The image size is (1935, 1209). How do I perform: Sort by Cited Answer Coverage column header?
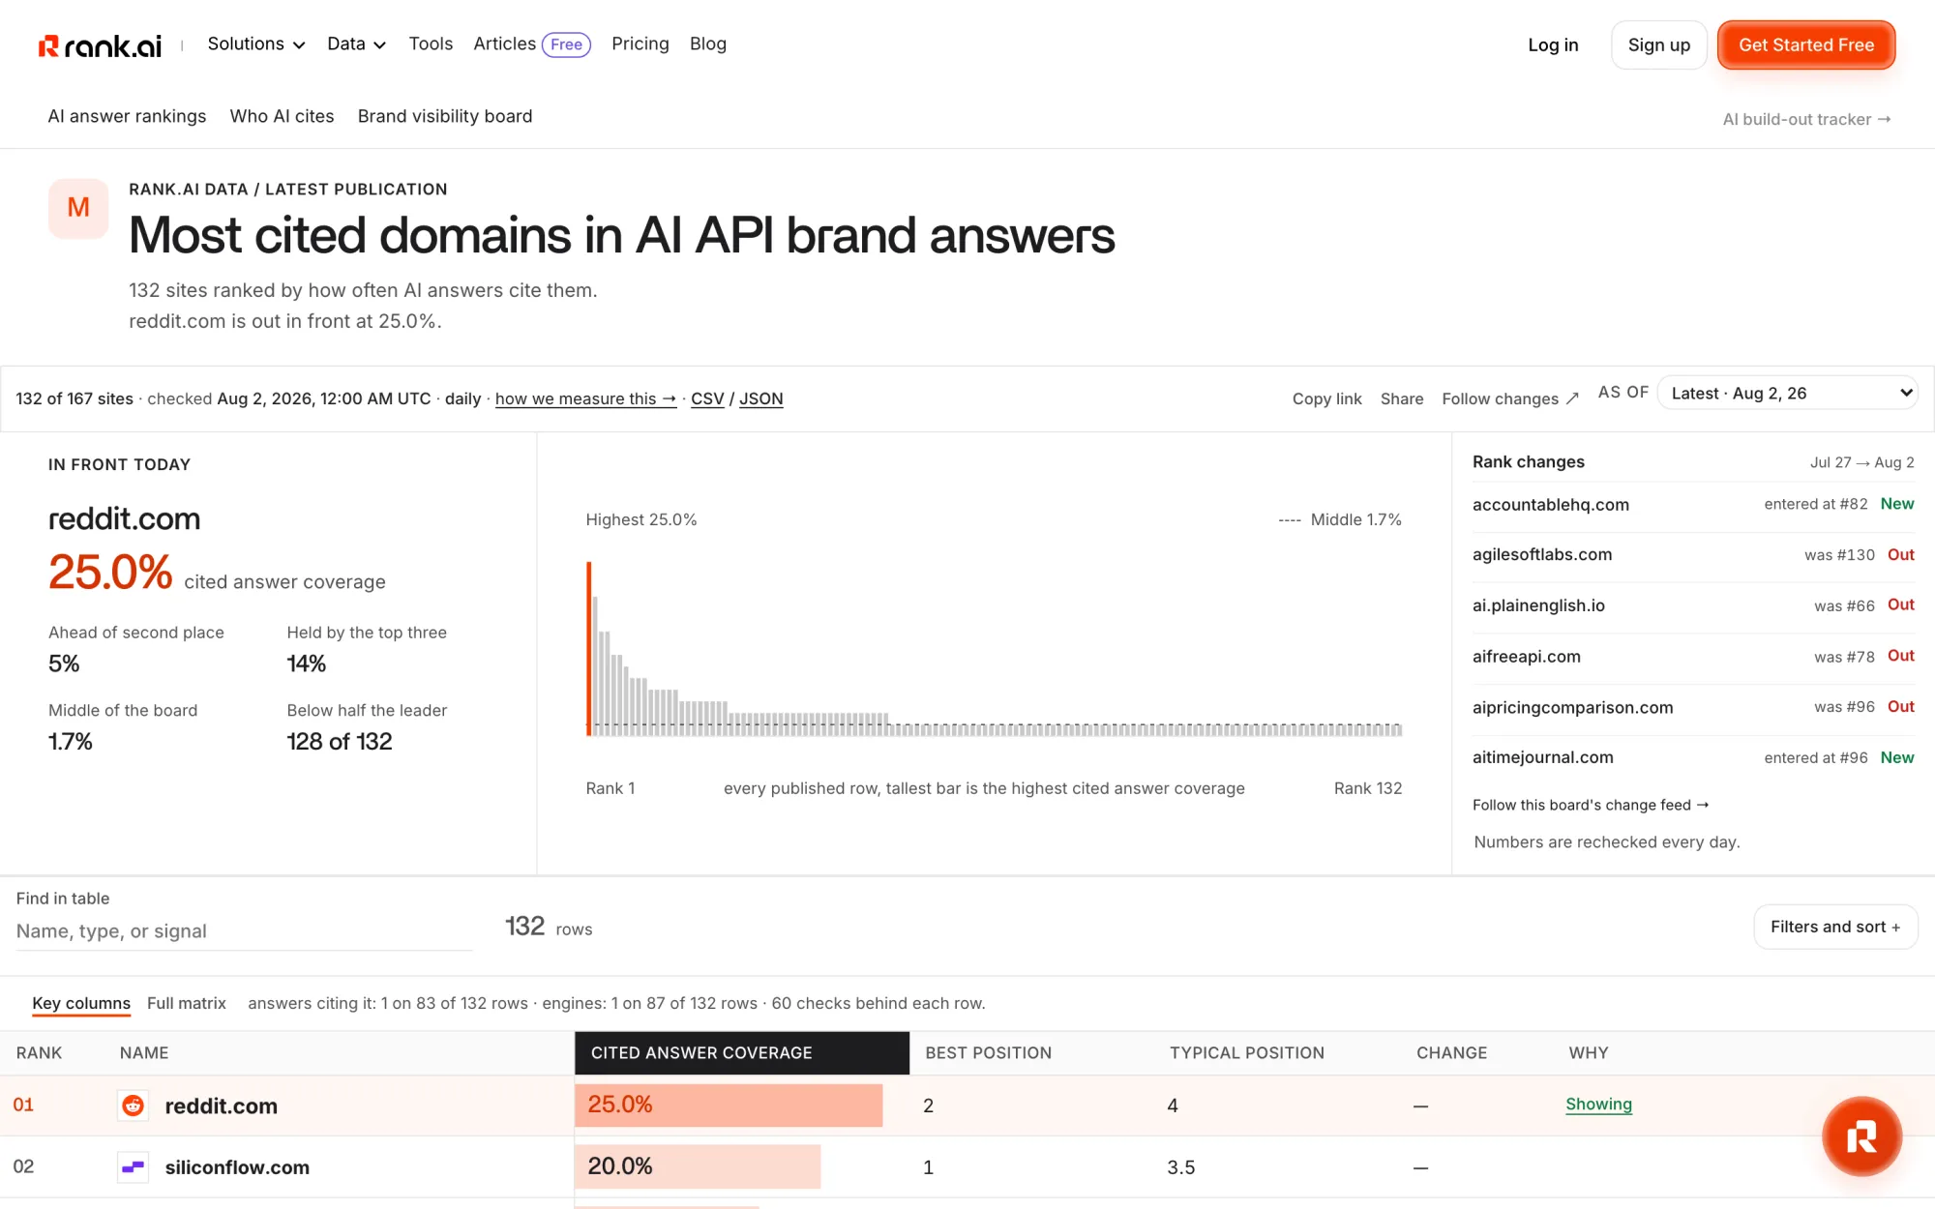click(742, 1052)
